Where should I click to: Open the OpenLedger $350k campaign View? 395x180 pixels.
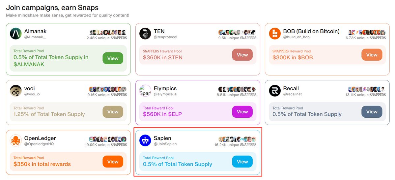(x=113, y=162)
